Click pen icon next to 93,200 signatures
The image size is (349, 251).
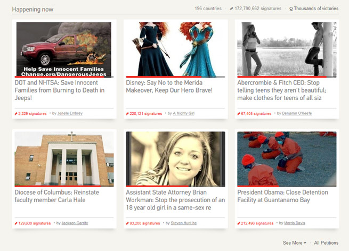coord(127,223)
